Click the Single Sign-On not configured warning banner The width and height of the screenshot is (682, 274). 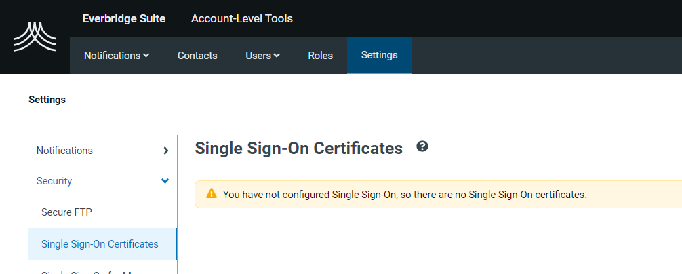pos(438,195)
